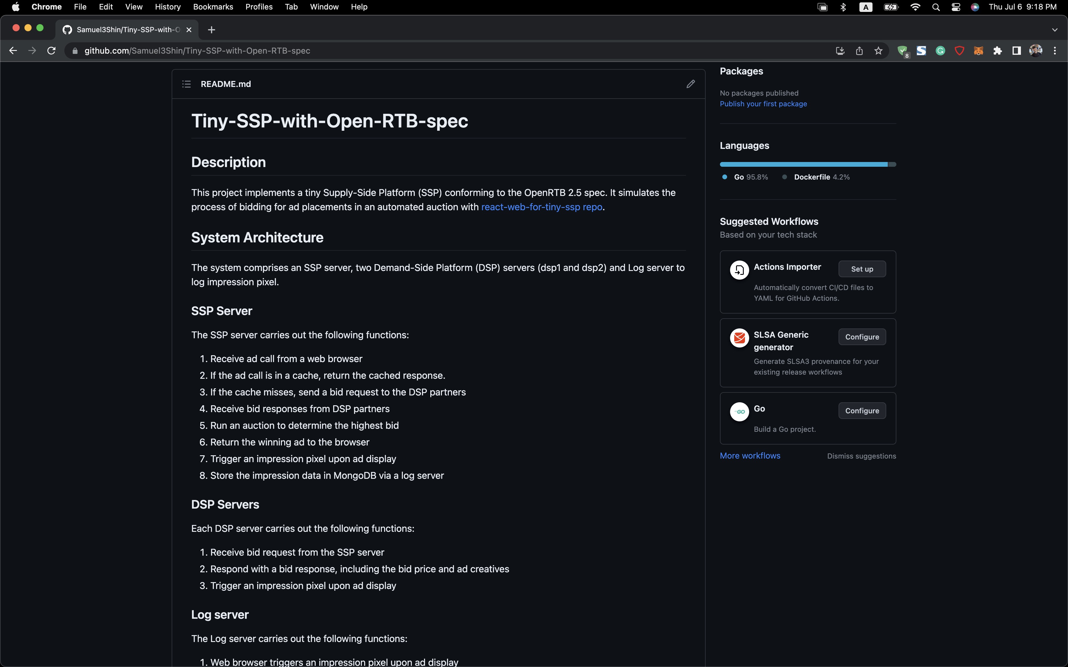Bookmark page with the star icon
Viewport: 1068px width, 667px height.
tap(878, 51)
